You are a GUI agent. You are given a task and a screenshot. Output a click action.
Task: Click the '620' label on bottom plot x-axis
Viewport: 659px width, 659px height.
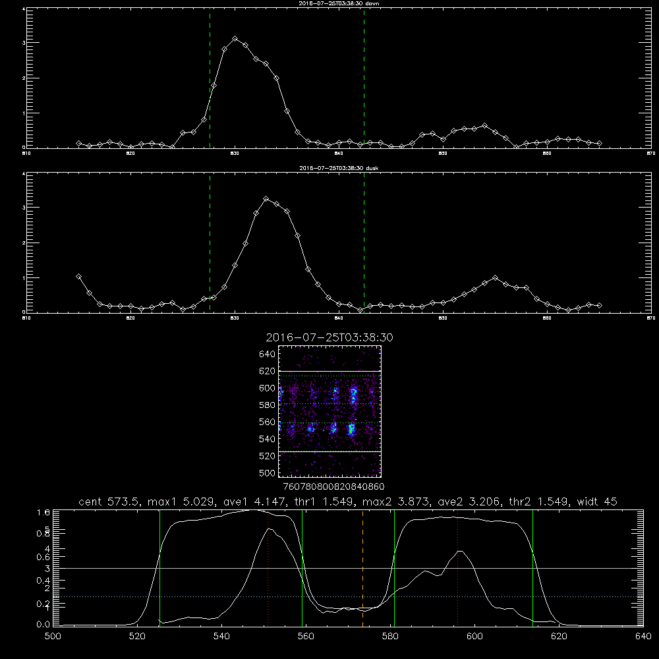coord(559,637)
